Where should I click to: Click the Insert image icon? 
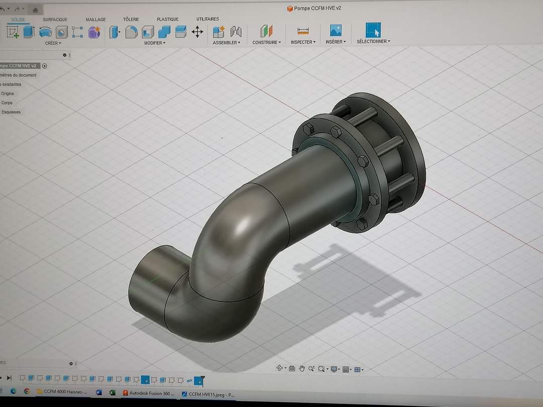336,31
